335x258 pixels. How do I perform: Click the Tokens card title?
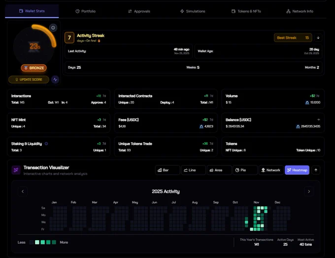point(232,144)
